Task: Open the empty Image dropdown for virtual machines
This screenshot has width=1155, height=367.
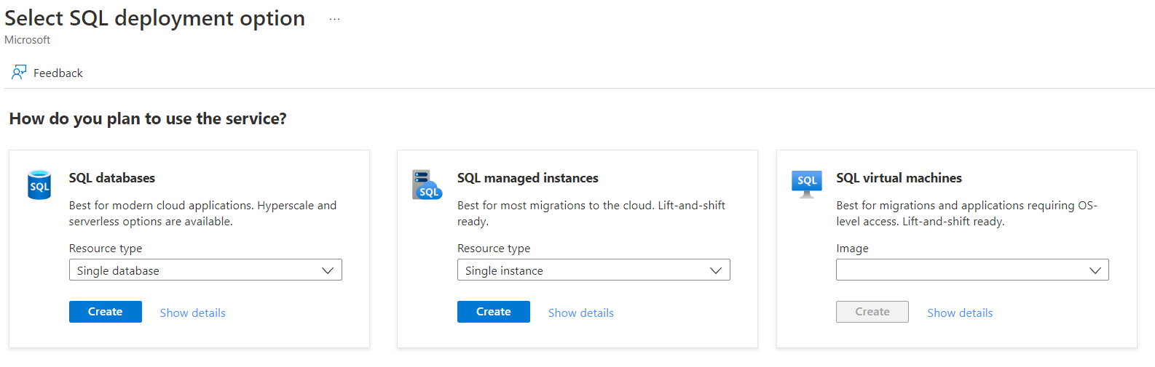Action: pyautogui.click(x=972, y=270)
